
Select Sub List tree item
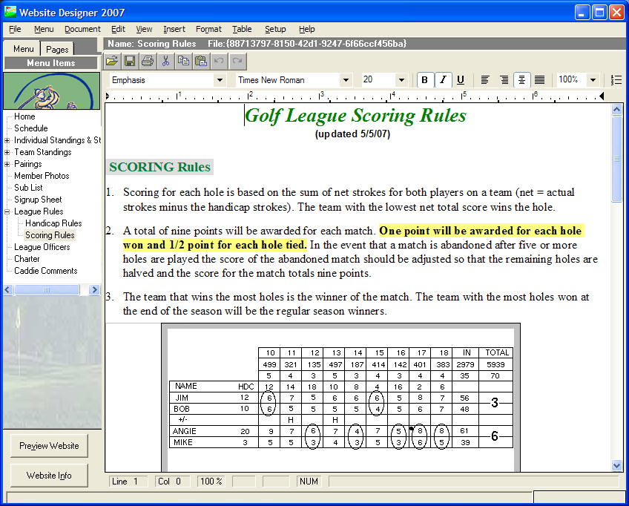28,188
